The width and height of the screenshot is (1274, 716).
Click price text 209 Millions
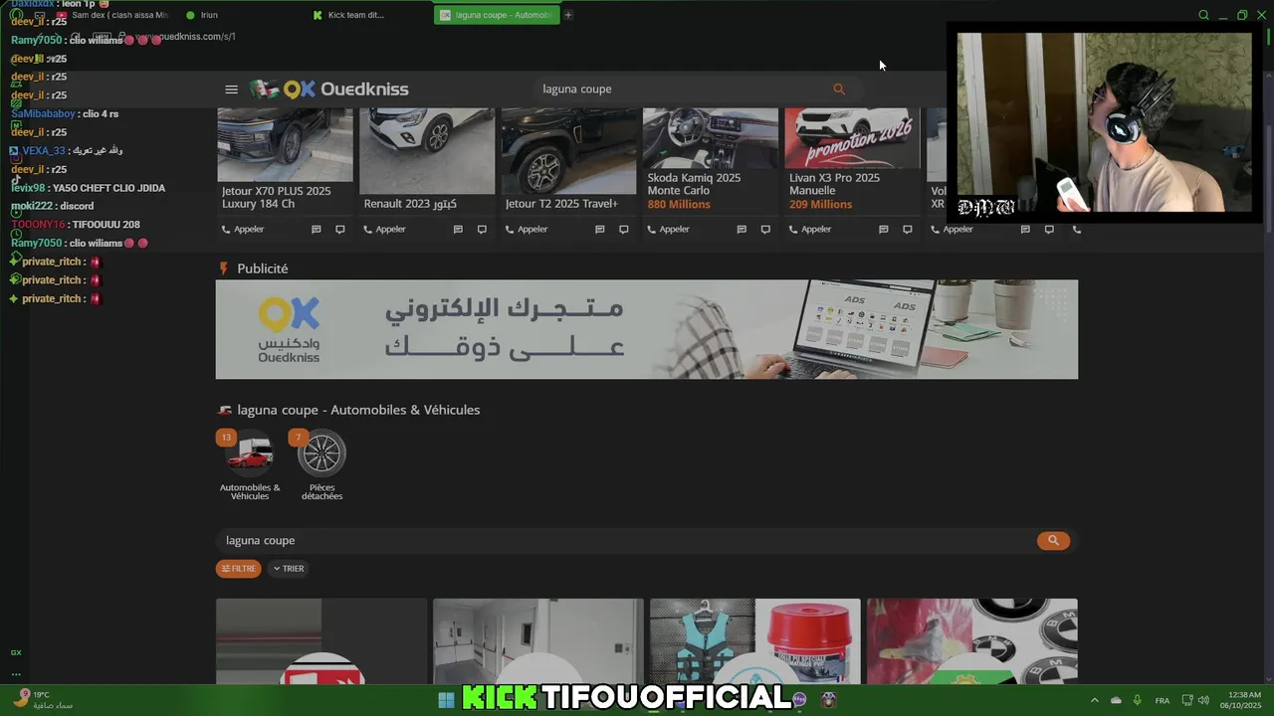tap(820, 205)
